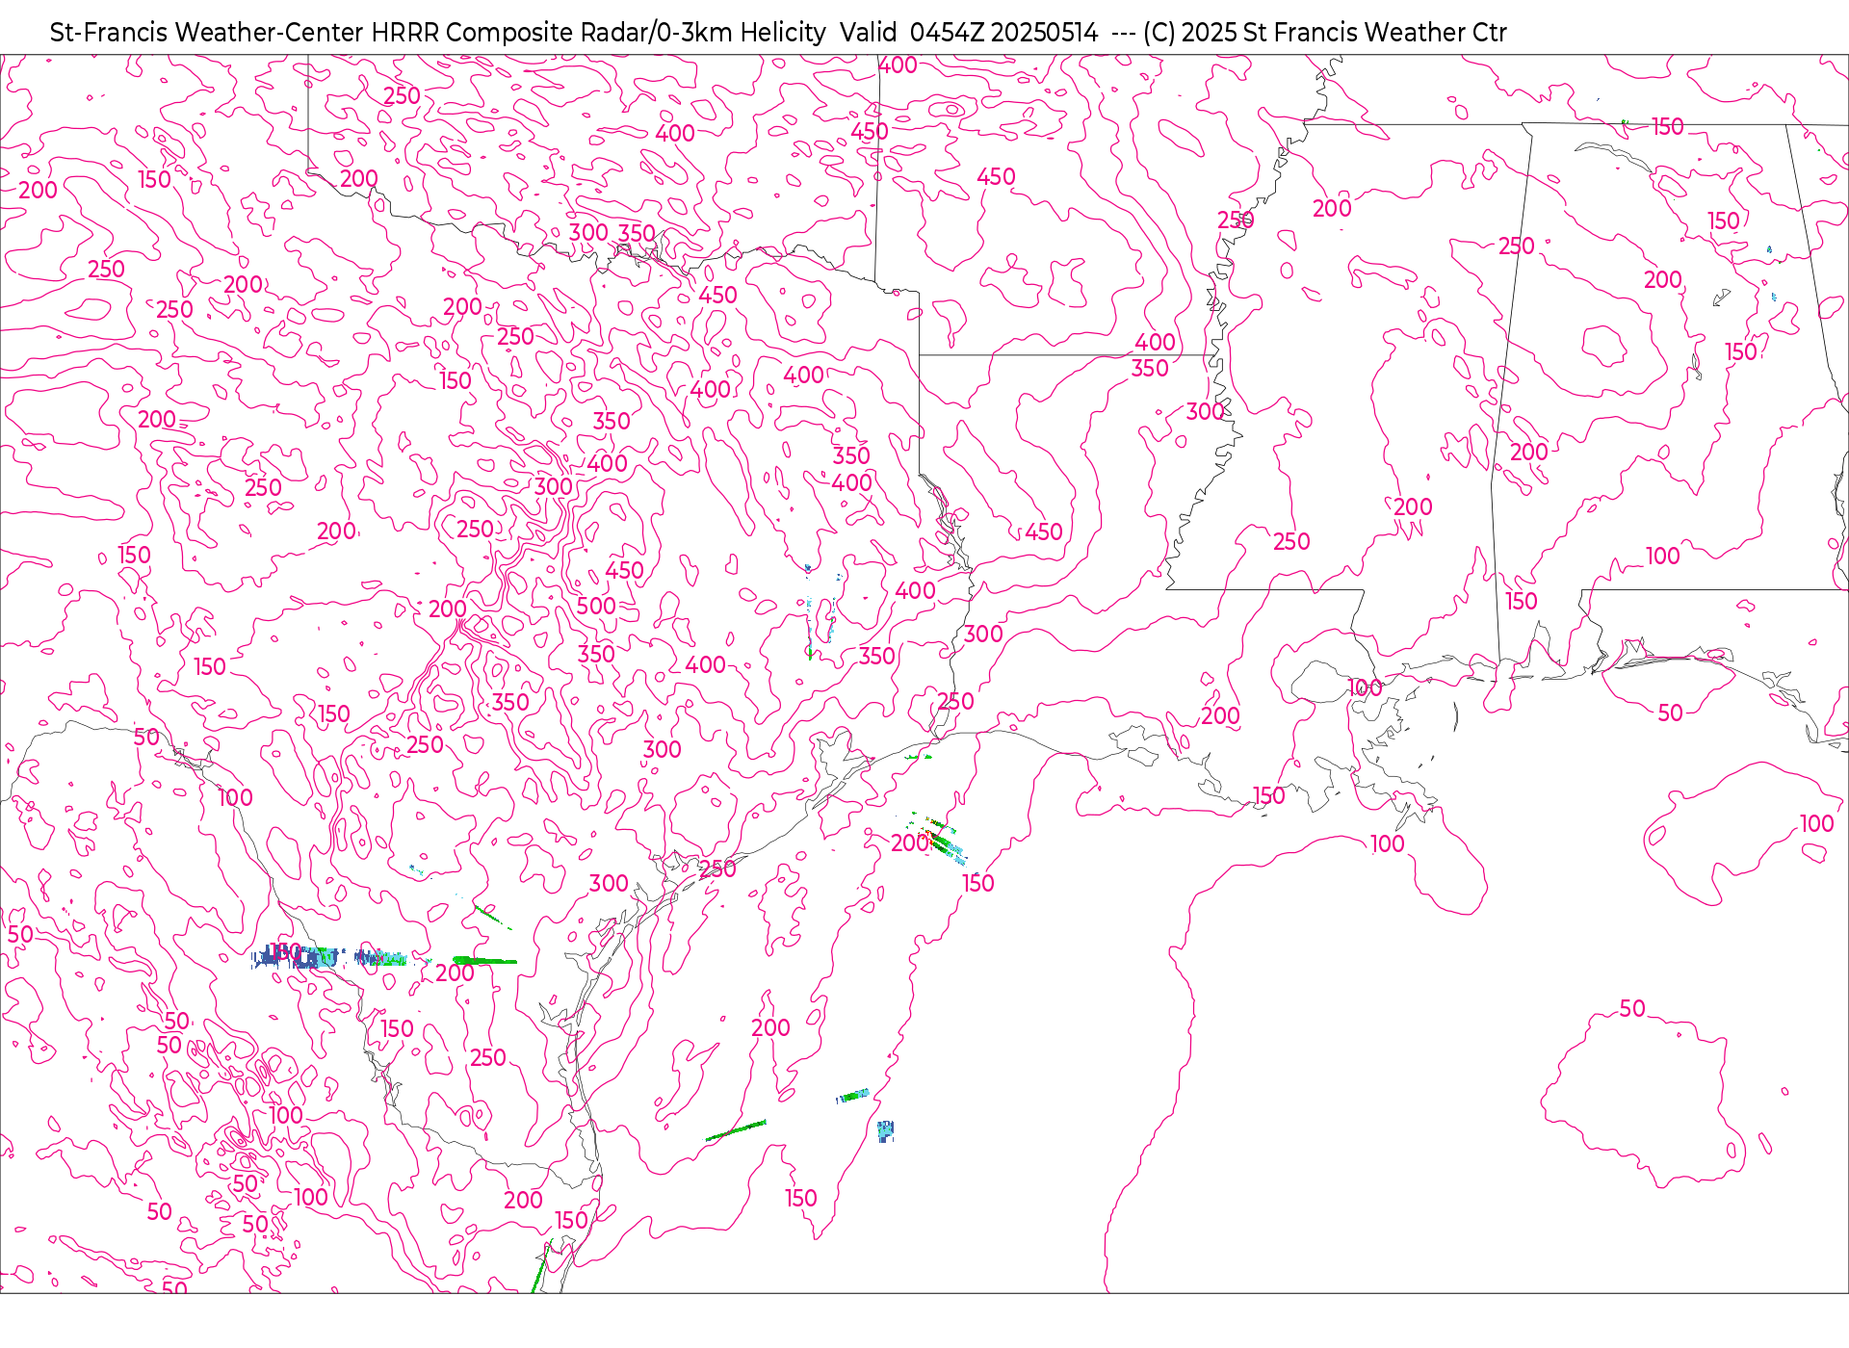Click the "Valid 0454Z 20250514" timestamp text
This screenshot has width=1849, height=1348.
click(x=969, y=33)
